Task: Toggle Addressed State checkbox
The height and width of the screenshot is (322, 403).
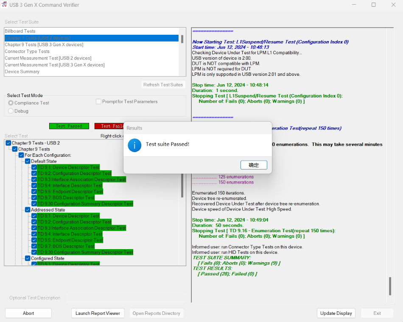Action: coord(28,210)
